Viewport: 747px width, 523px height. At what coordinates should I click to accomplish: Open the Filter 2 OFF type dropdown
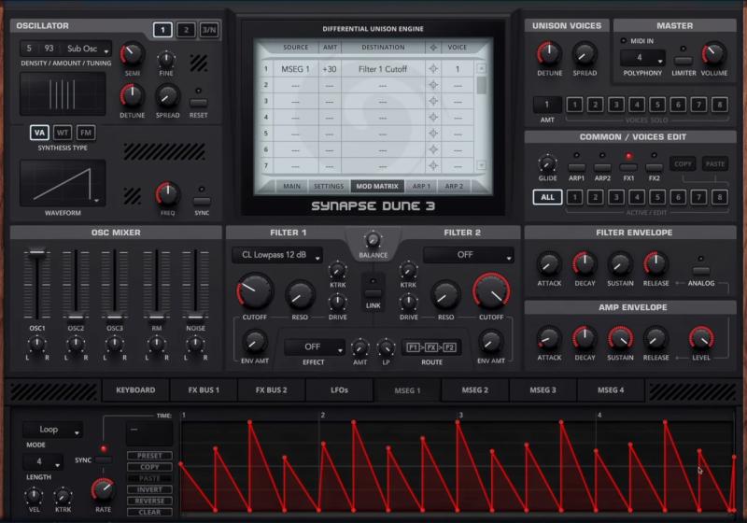[469, 255]
